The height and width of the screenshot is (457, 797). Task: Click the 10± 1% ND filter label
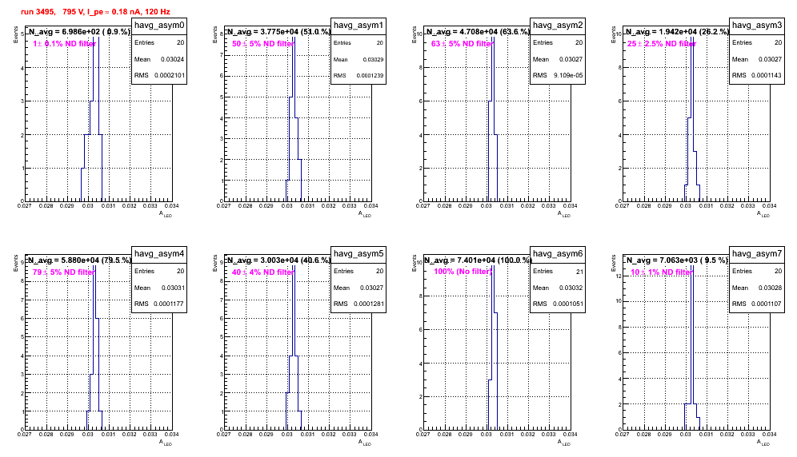click(x=661, y=272)
